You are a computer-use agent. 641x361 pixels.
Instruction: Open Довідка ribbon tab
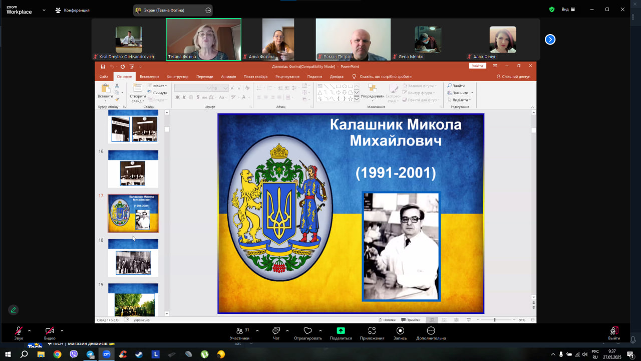tap(337, 77)
